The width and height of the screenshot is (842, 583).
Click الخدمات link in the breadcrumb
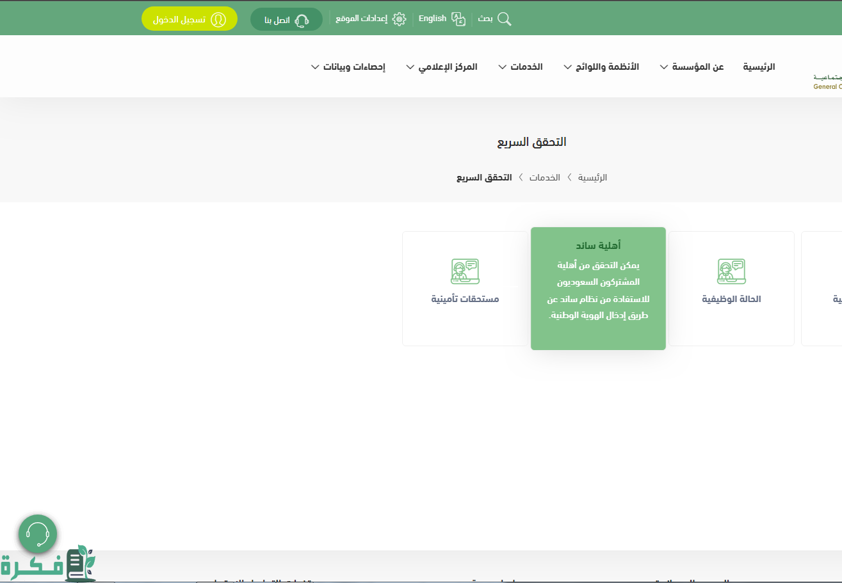pyautogui.click(x=544, y=177)
